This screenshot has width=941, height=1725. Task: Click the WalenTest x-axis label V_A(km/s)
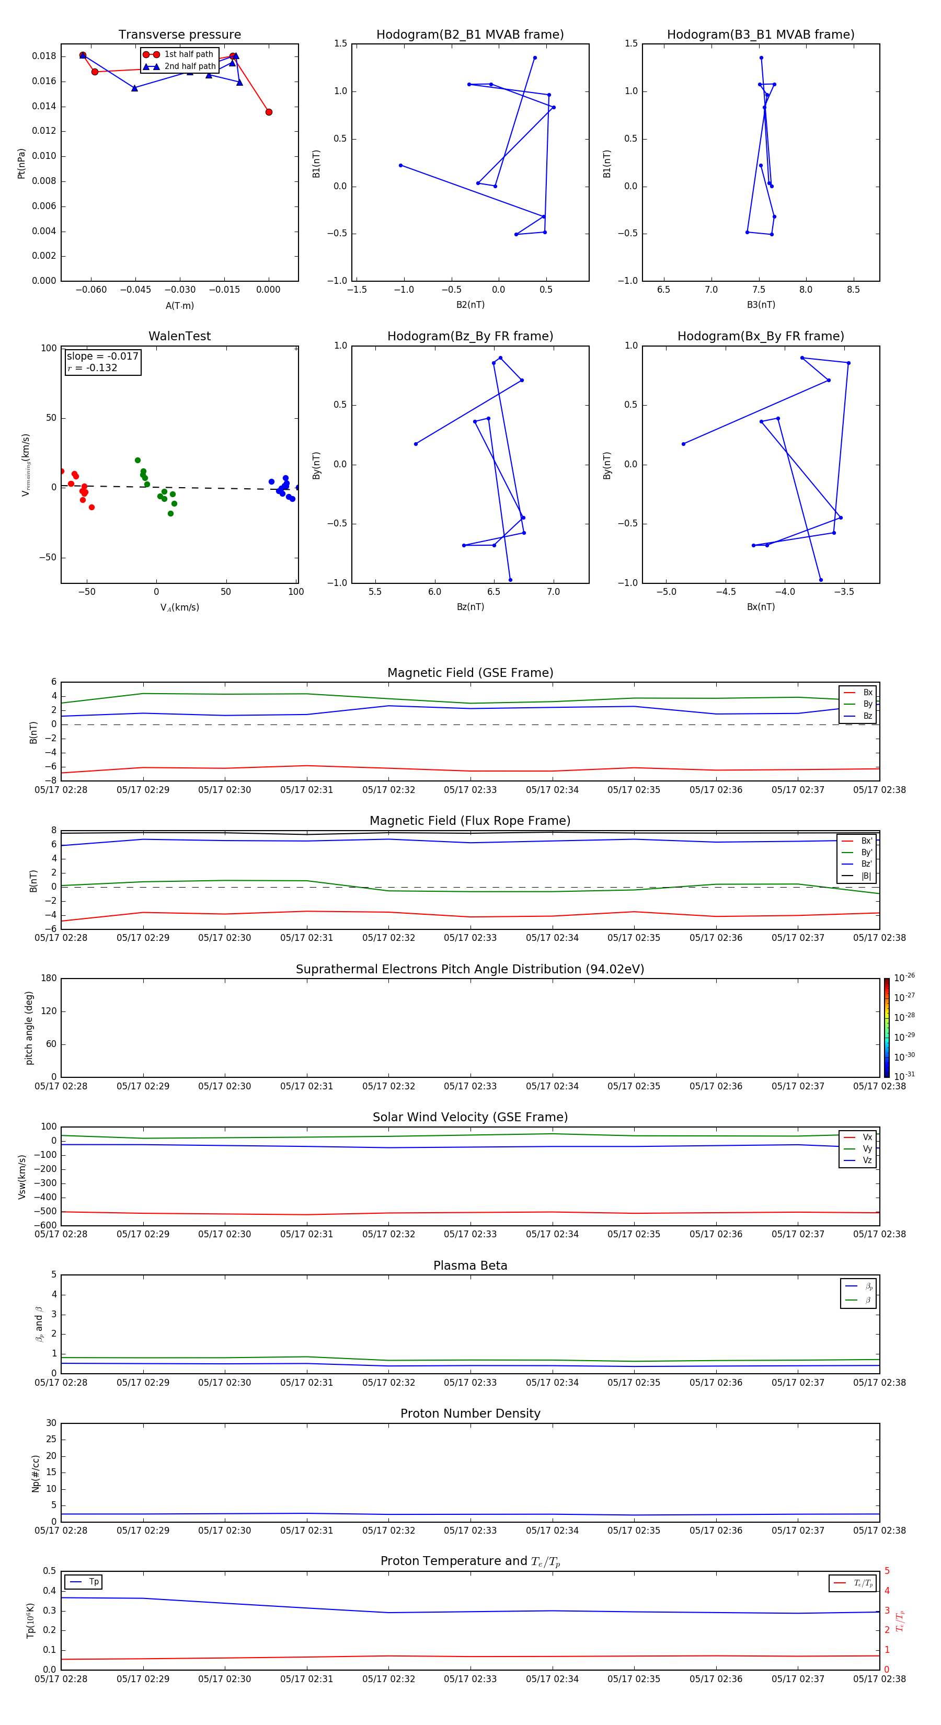coord(179,607)
